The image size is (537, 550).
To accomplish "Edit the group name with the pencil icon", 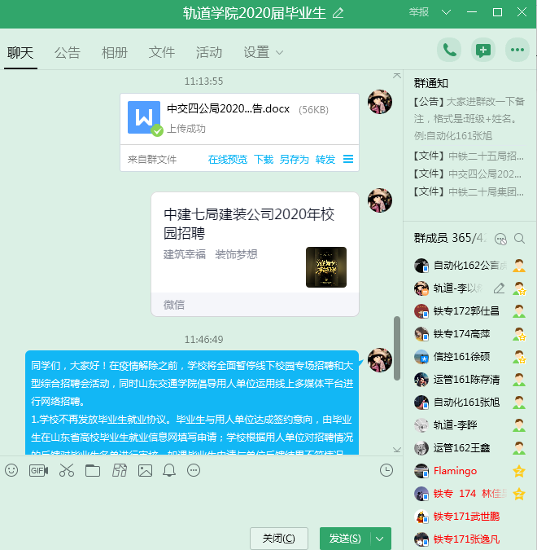I will pyautogui.click(x=338, y=12).
